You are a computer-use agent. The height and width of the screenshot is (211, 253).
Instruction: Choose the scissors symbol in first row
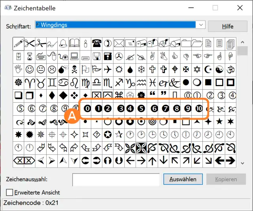click(30, 43)
